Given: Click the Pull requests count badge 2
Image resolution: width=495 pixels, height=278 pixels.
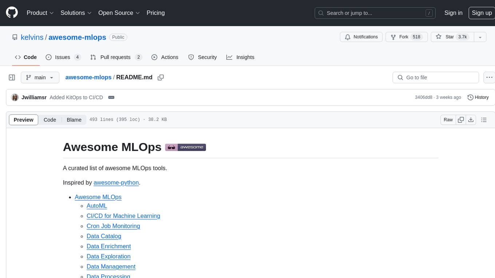Looking at the screenshot, I should [138, 57].
